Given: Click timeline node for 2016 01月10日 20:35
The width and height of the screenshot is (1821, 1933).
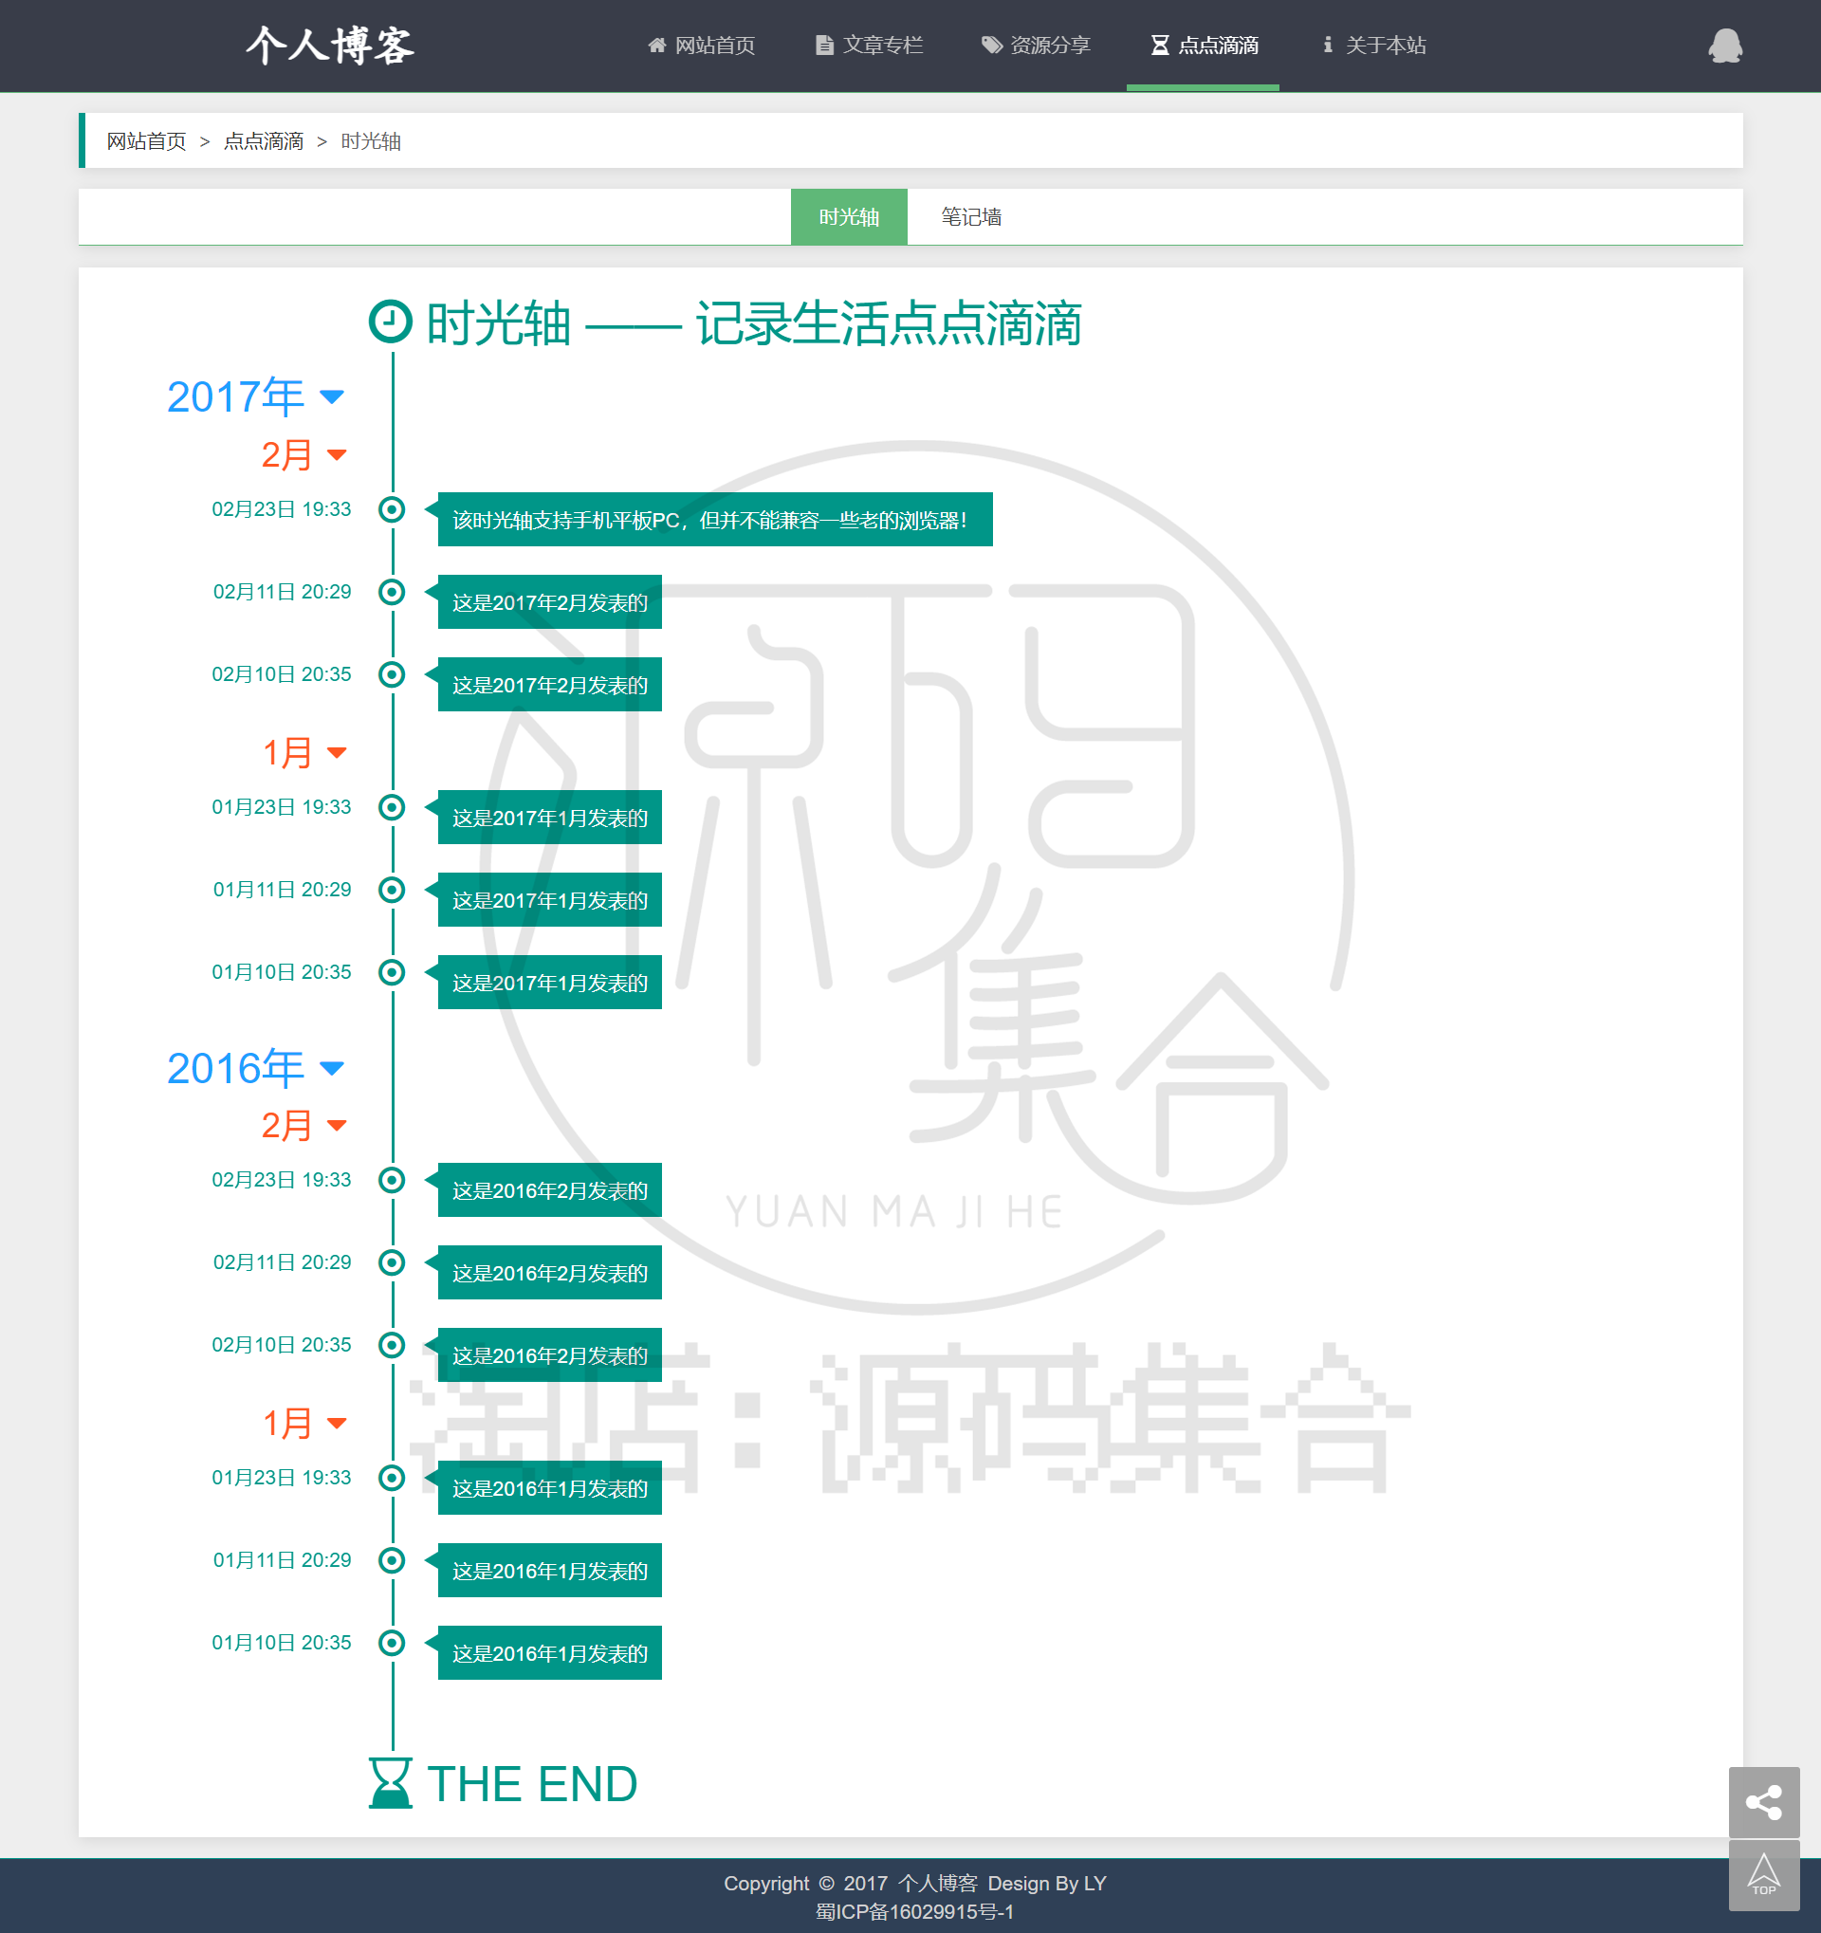Looking at the screenshot, I should pos(392,1644).
